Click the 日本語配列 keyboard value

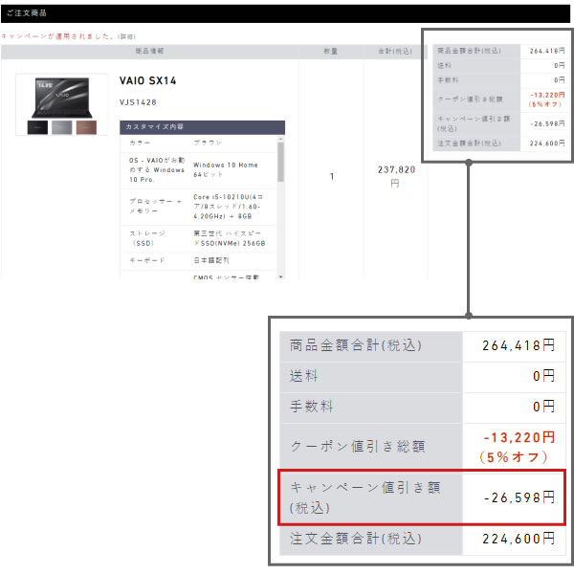point(211,260)
